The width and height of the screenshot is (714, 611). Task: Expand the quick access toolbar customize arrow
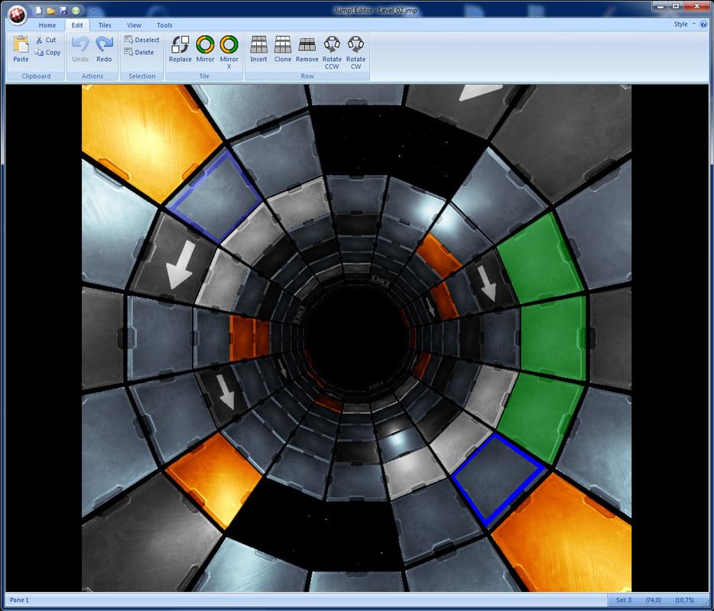[93, 10]
